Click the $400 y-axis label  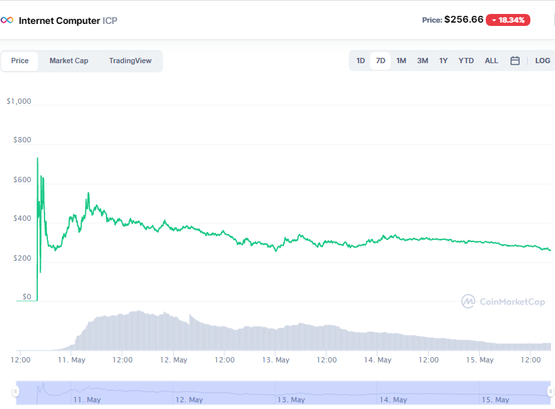coord(22,218)
